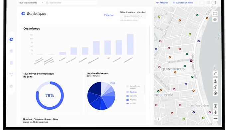Select Martillac in the pie legend

133,100
